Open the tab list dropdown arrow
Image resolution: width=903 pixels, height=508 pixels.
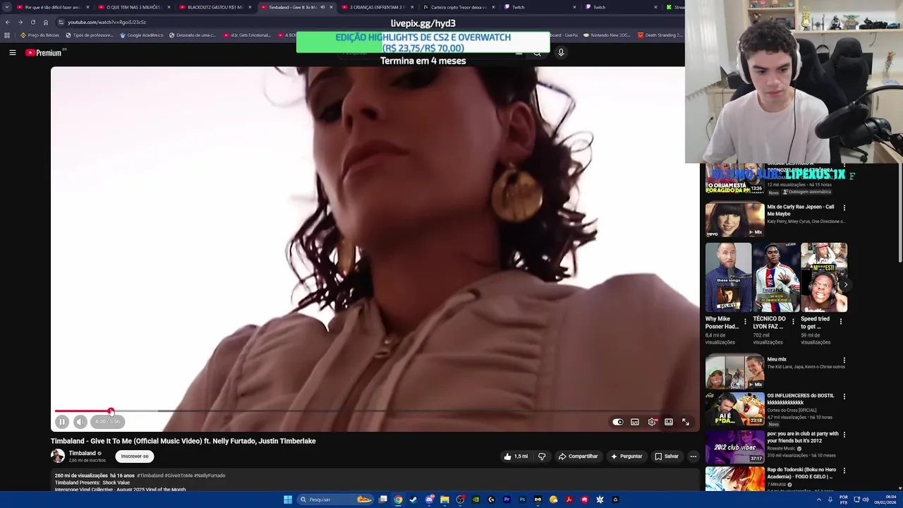(x=6, y=7)
